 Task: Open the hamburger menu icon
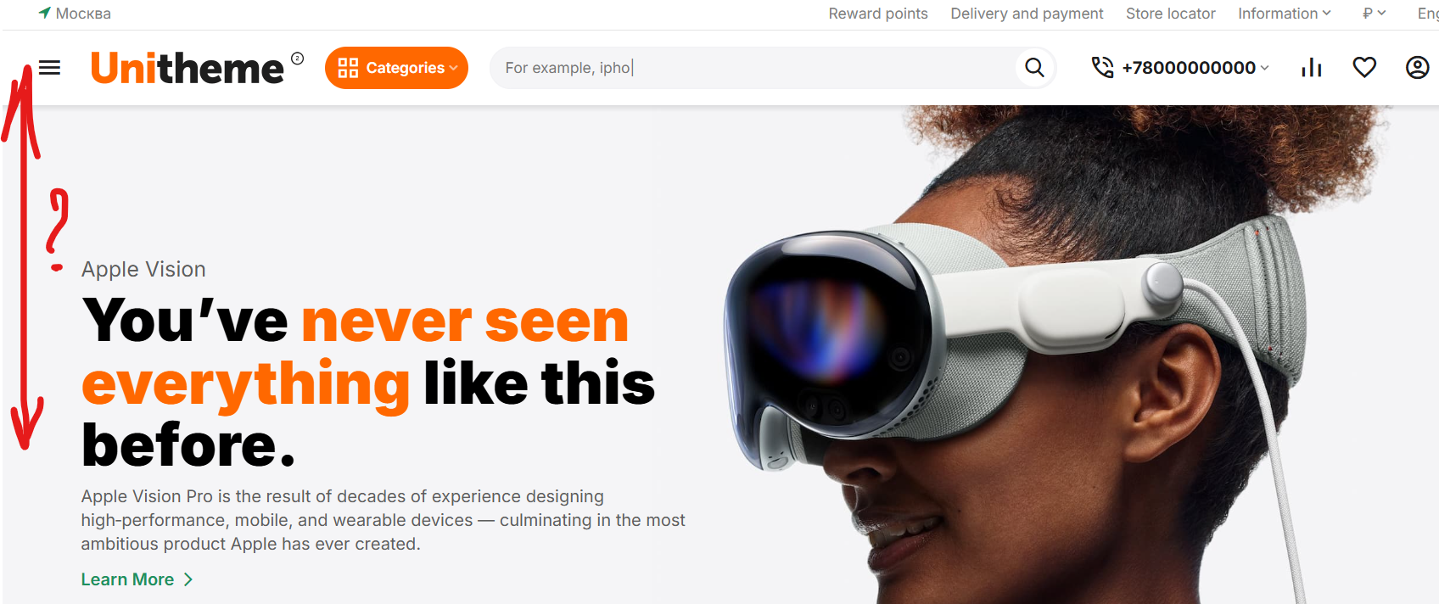tap(50, 68)
